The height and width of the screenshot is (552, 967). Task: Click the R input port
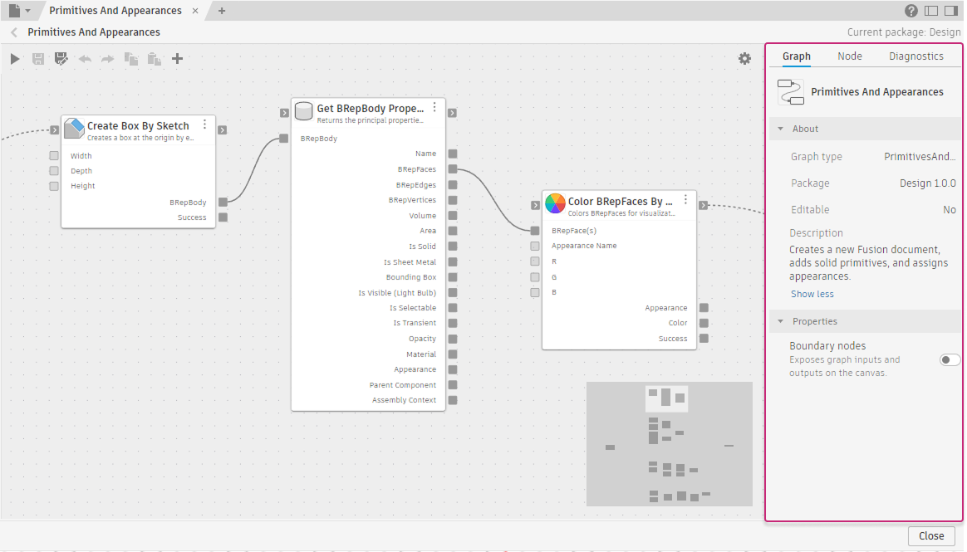[535, 261]
